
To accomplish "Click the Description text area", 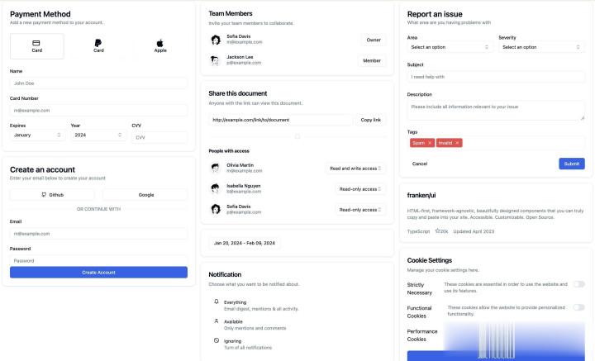I will pyautogui.click(x=496, y=111).
